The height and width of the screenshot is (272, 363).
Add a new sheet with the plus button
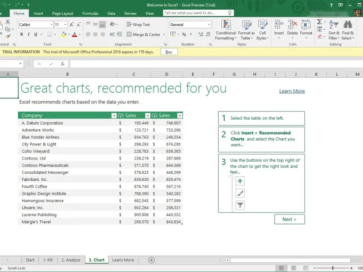[x=152, y=260]
